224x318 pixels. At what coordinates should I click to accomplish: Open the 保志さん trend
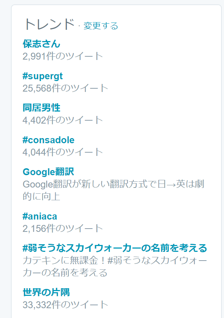(x=41, y=44)
